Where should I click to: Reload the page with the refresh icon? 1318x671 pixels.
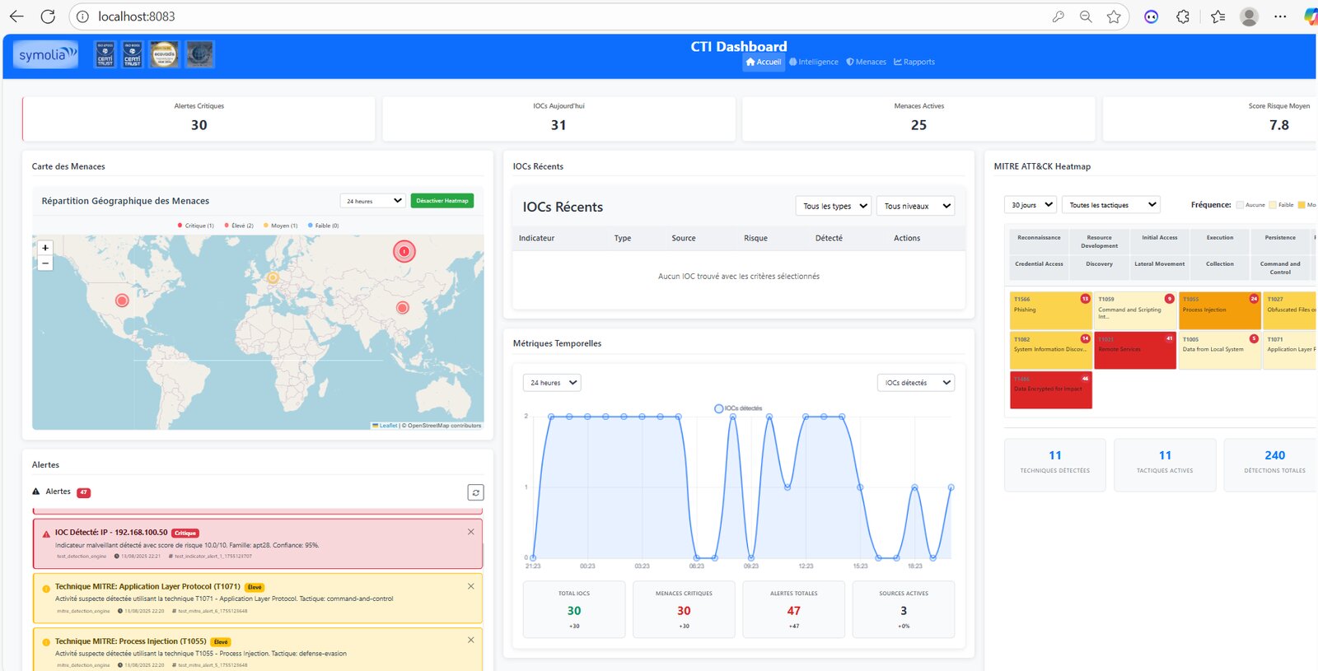point(48,16)
